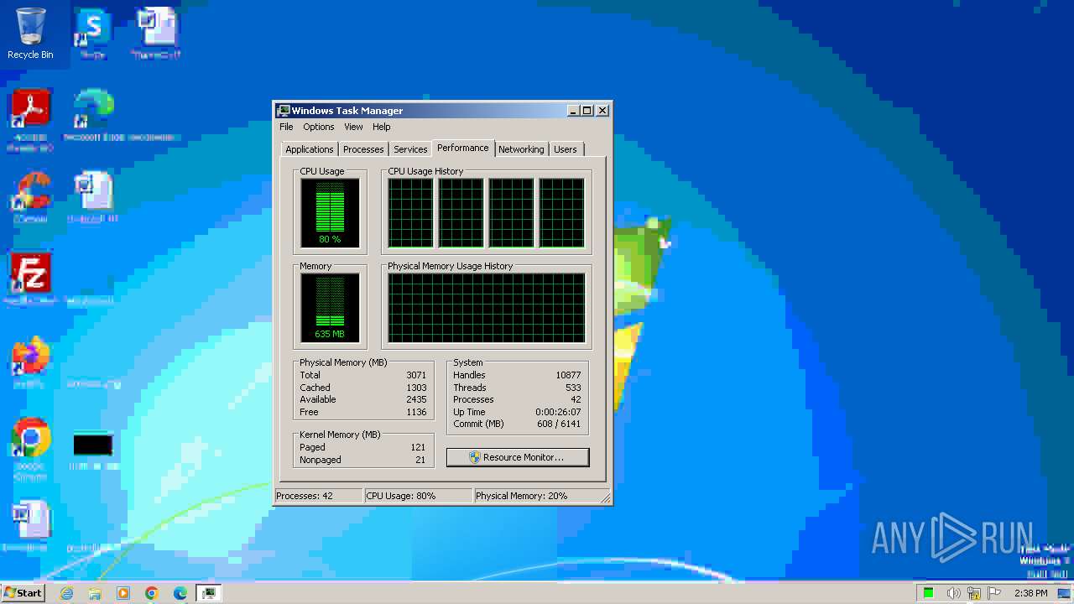Click the CPU Usage 80% gauge
This screenshot has width=1074, height=604.
pyautogui.click(x=330, y=213)
